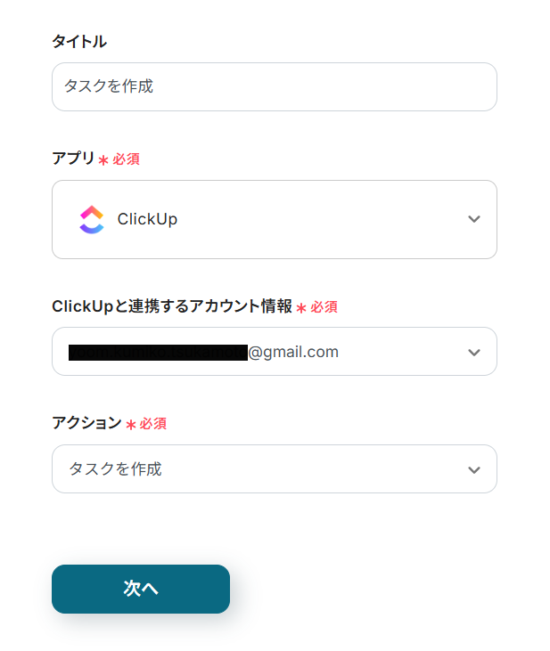Viewport: 550px width, 651px height.
Task: Select the ClickUp app name text
Action: pyautogui.click(x=147, y=219)
